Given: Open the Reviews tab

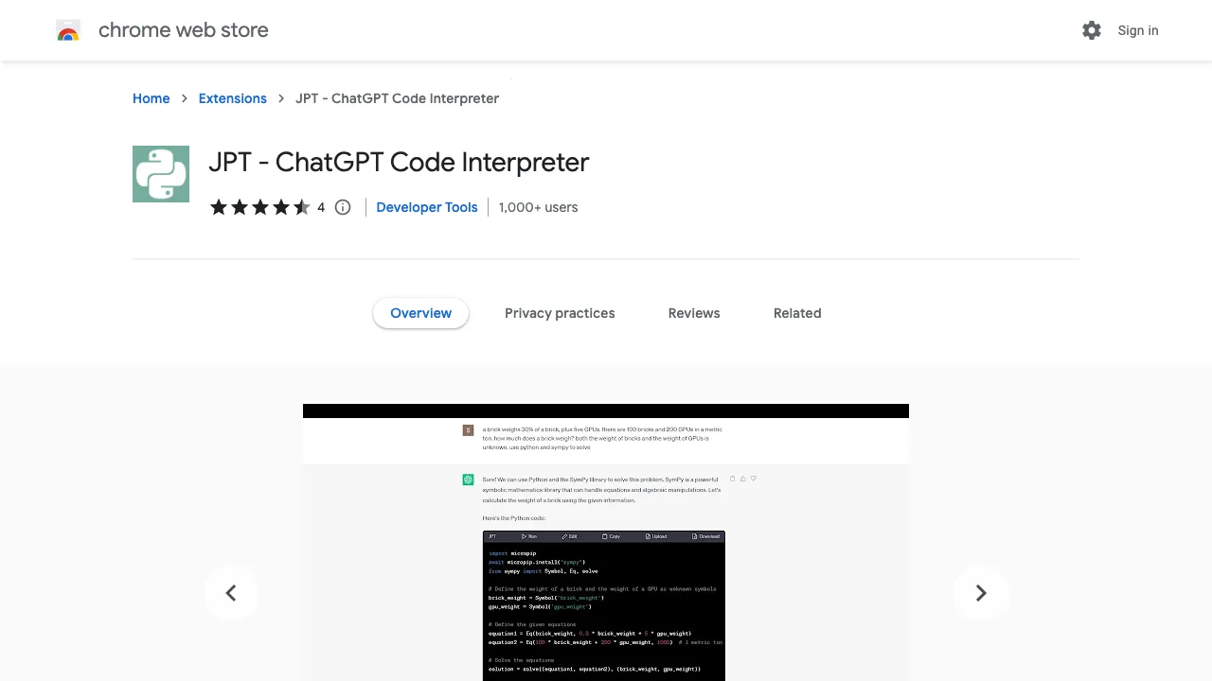Looking at the screenshot, I should click(x=694, y=313).
